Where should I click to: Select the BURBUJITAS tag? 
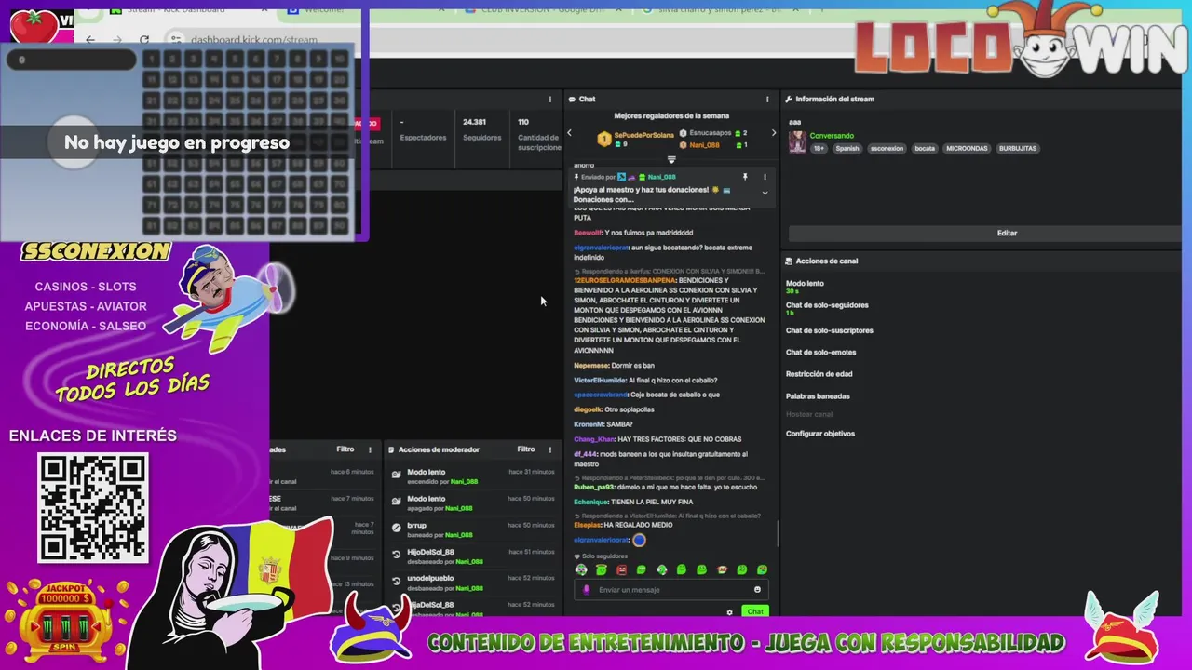1017,148
